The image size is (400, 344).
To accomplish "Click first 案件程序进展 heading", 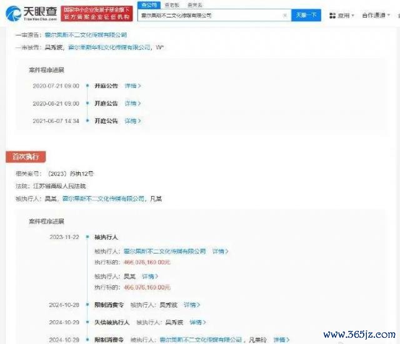I will 46,70.
